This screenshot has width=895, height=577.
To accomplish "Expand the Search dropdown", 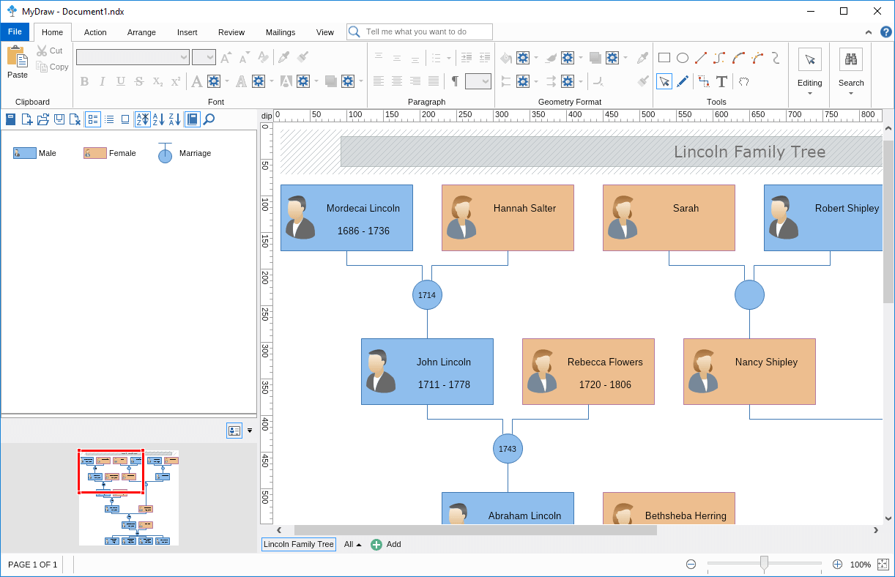I will (851, 93).
